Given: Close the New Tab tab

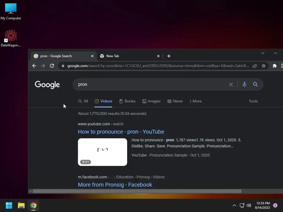Looking at the screenshot, I should [x=158, y=56].
